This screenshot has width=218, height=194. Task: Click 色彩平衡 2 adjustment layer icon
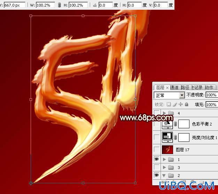pyautogui.click(x=168, y=124)
